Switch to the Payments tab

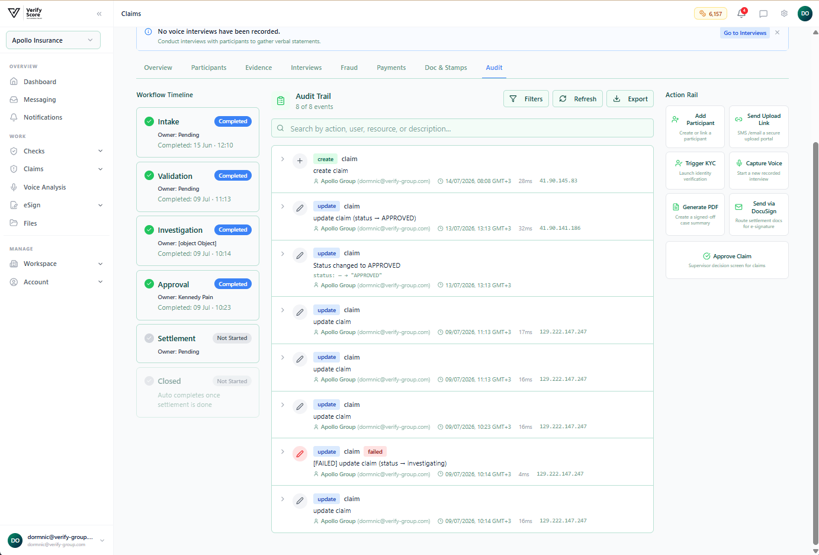(391, 68)
